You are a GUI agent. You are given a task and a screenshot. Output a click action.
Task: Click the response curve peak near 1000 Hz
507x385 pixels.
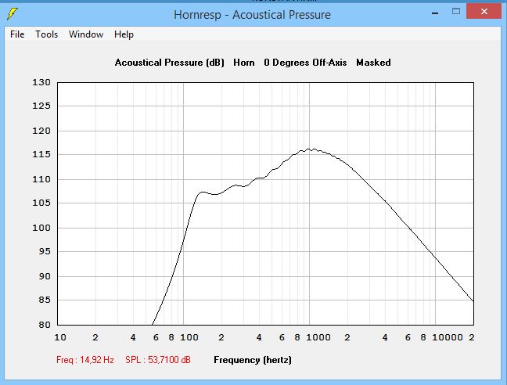point(309,149)
